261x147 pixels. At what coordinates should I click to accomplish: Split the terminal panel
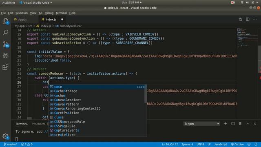coord(233,123)
